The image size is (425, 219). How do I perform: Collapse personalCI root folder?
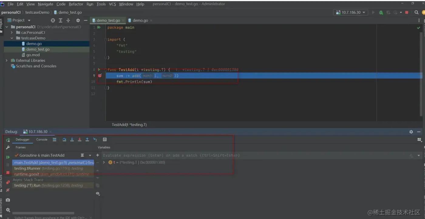coord(7,27)
